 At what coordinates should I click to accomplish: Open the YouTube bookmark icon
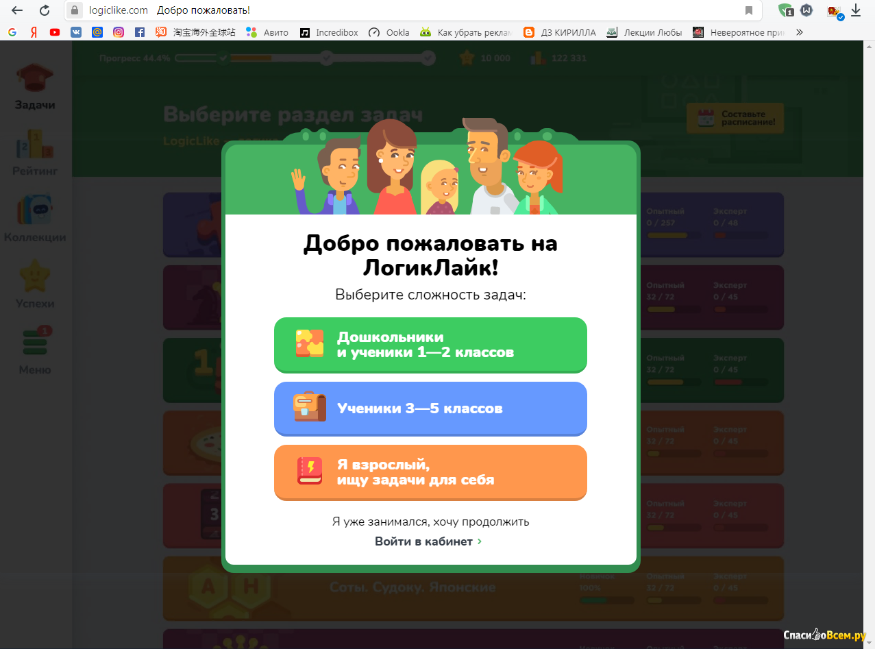(x=55, y=32)
